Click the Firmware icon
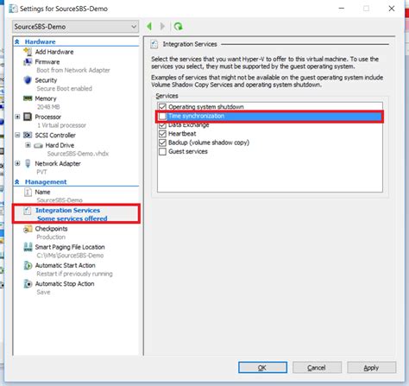The height and width of the screenshot is (386, 409). [28, 62]
